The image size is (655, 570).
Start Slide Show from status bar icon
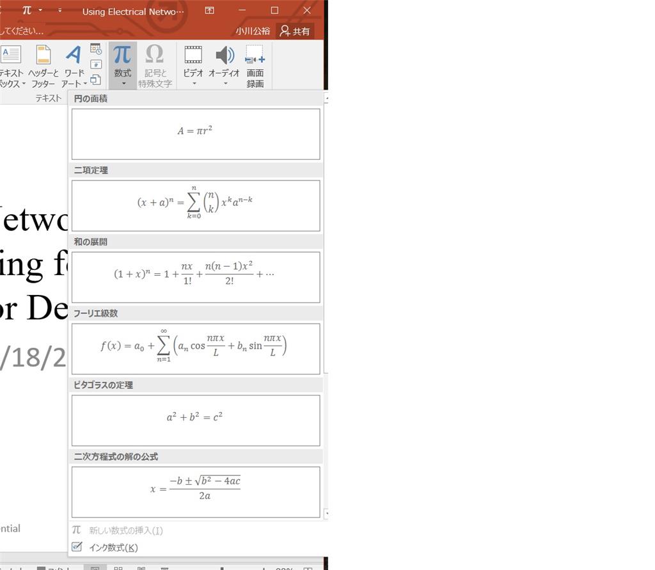164,568
